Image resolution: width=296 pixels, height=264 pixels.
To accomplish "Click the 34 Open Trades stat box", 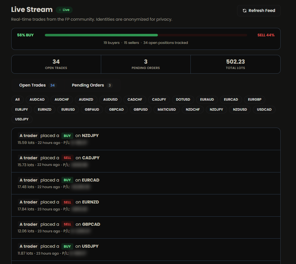I will 56,64.
